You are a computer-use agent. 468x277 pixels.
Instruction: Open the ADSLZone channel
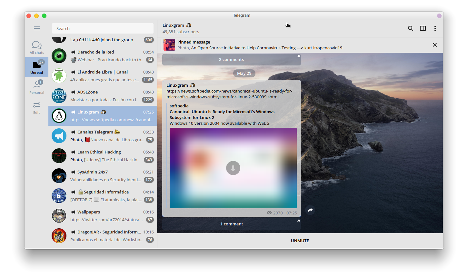[103, 96]
